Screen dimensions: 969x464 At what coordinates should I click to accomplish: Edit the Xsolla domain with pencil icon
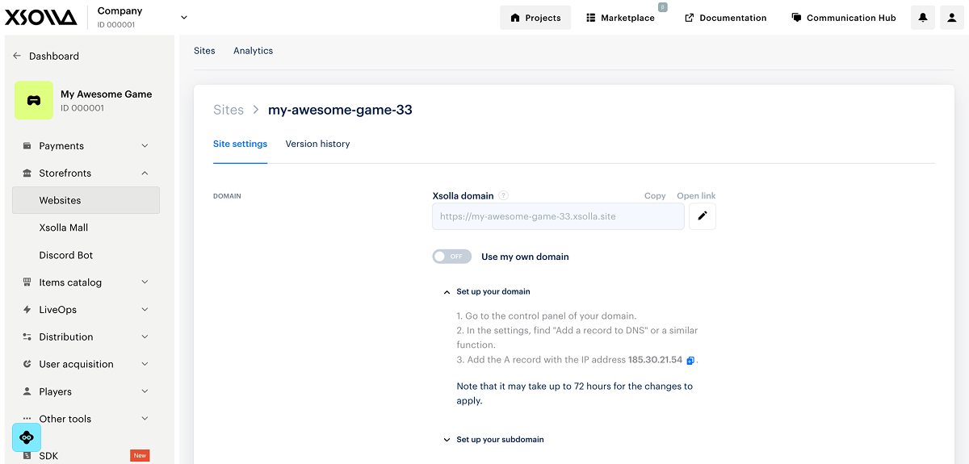click(x=702, y=216)
